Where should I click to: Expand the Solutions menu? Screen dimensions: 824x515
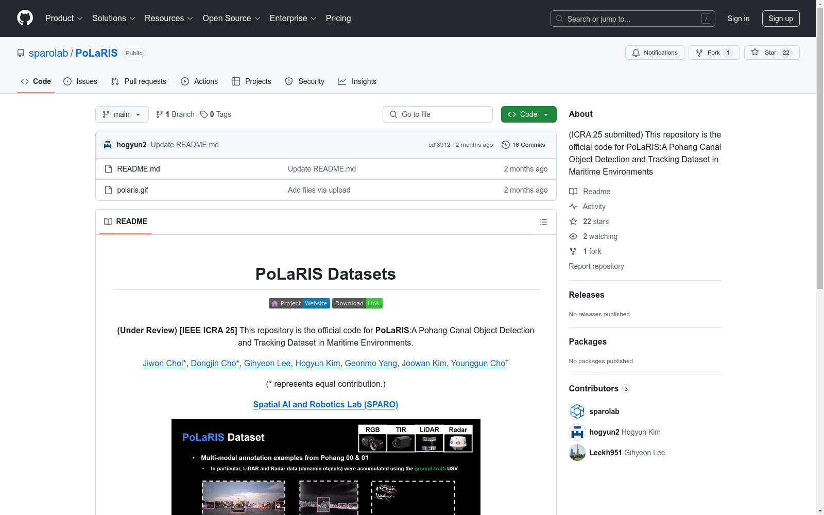(x=114, y=18)
